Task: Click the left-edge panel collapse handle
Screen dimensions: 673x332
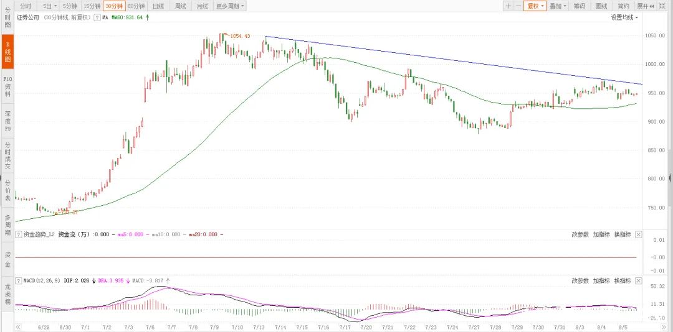Action: (1, 177)
